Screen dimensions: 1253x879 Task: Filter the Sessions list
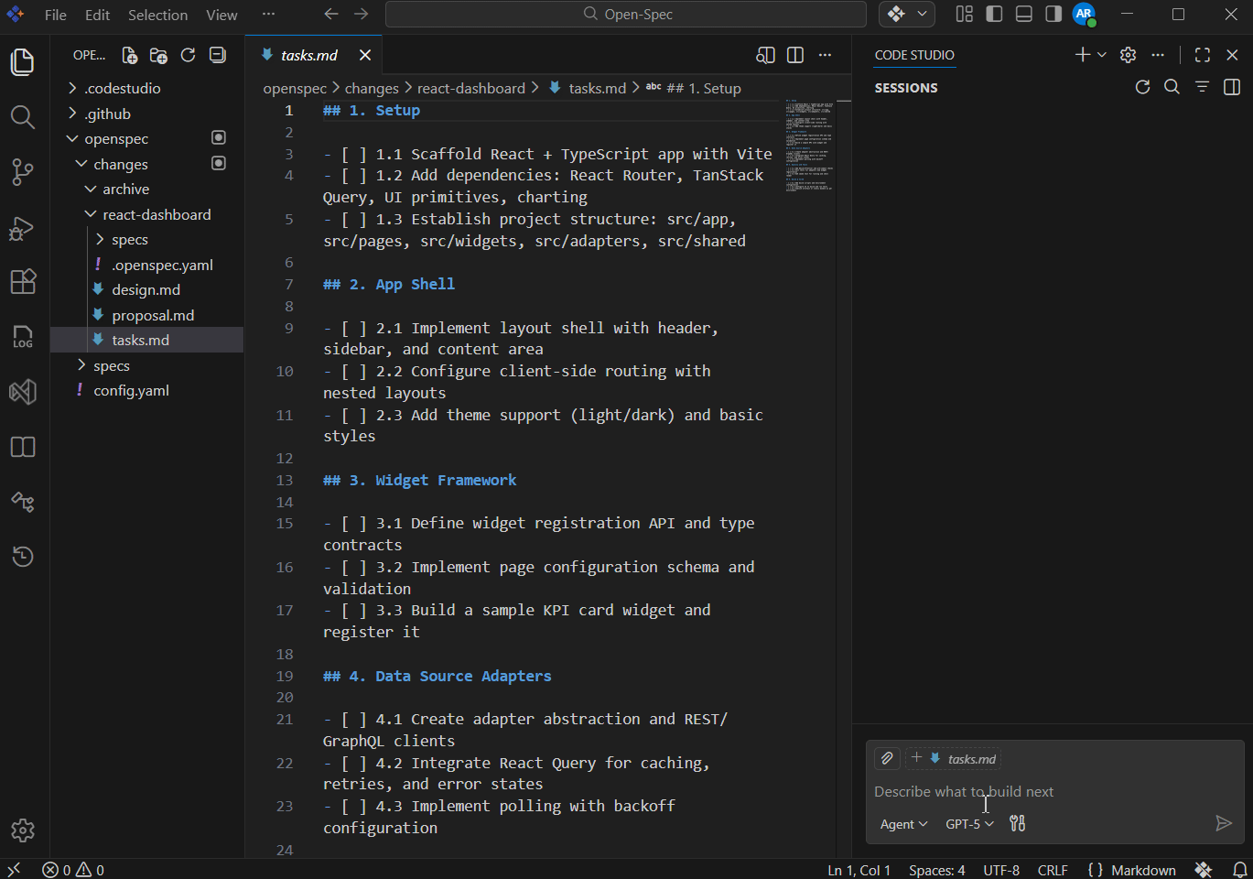pyautogui.click(x=1202, y=87)
